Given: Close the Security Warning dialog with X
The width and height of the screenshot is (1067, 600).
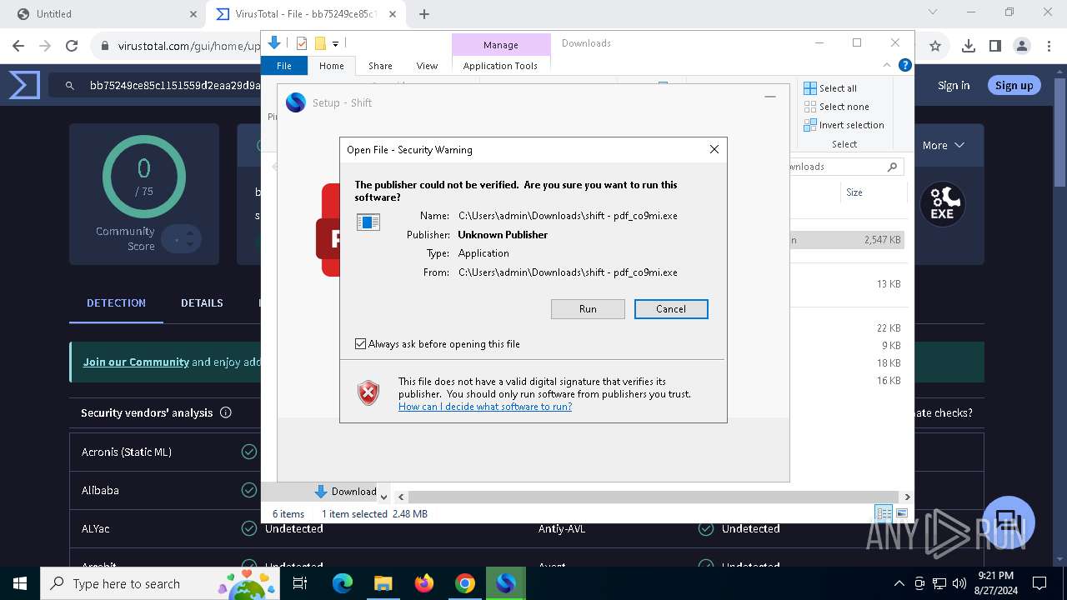Looking at the screenshot, I should point(714,149).
